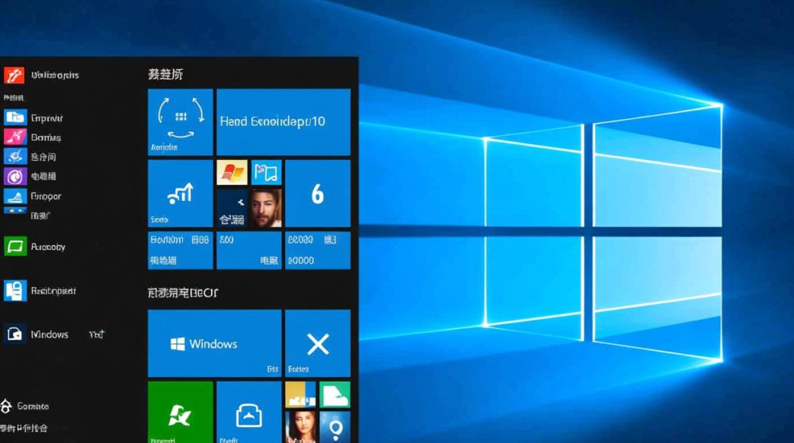Viewport: 794px width, 443px height.
Task: Open the small dark navy tile with arrow
Action: 232,209
